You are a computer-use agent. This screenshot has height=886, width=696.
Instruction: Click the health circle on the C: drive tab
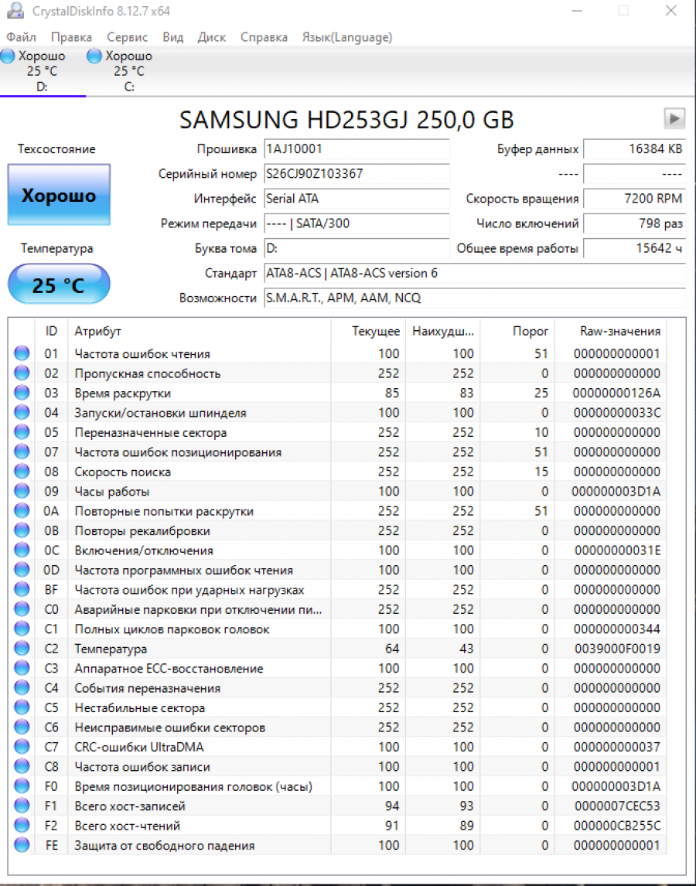pyautogui.click(x=94, y=56)
